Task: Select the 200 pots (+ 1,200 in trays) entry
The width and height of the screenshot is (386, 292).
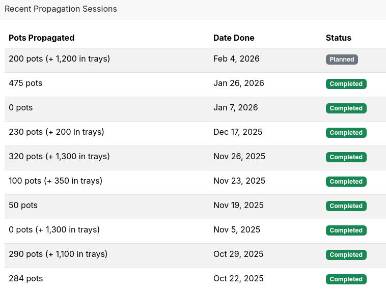Action: (59, 59)
